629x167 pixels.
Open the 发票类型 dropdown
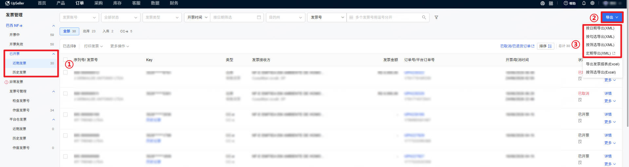(x=162, y=17)
